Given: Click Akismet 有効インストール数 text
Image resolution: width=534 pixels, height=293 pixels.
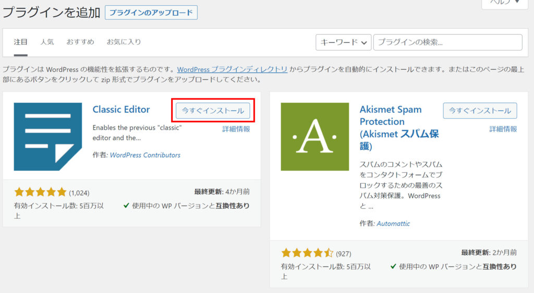Looking at the screenshot, I should [325, 271].
